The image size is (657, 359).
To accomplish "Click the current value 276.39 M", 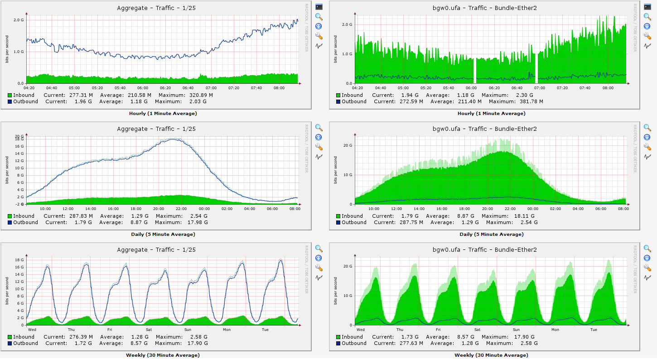I will click(x=80, y=337).
